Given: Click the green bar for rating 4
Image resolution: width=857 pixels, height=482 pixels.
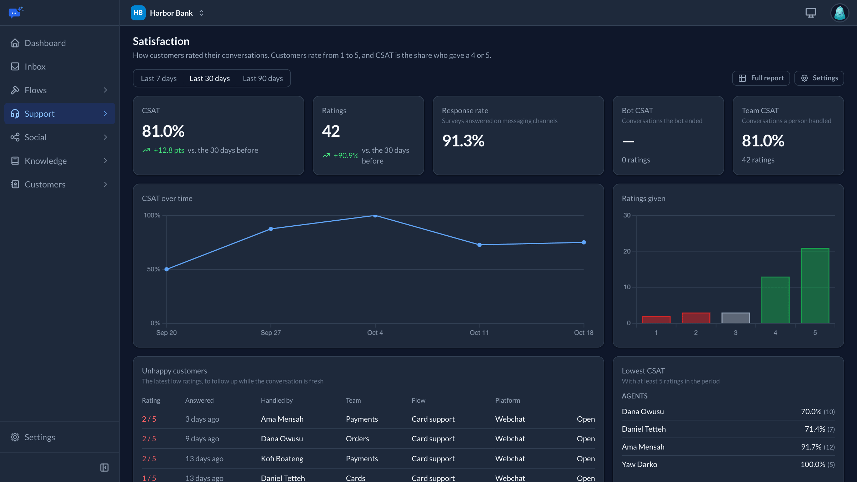Looking at the screenshot, I should [x=775, y=300].
